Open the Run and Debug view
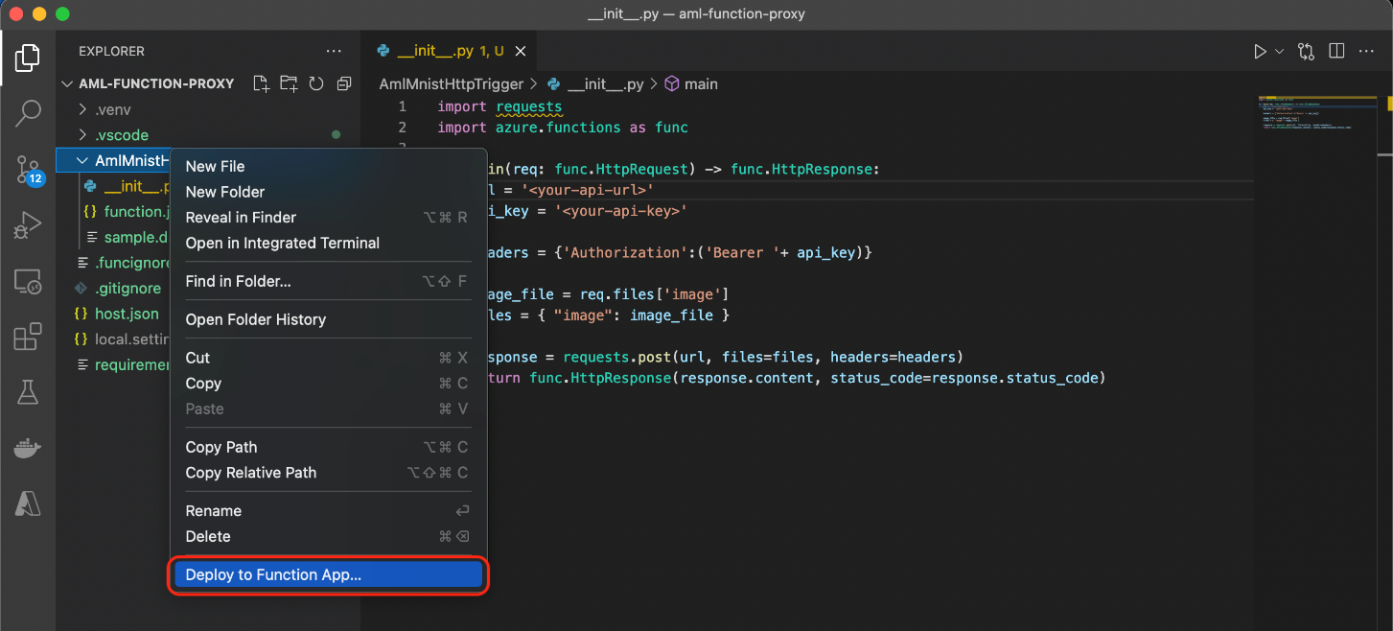Image resolution: width=1393 pixels, height=631 pixels. 28,226
